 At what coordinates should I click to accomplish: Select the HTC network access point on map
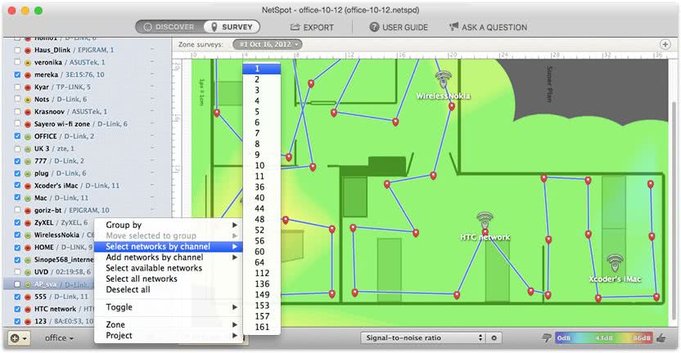coord(485,221)
